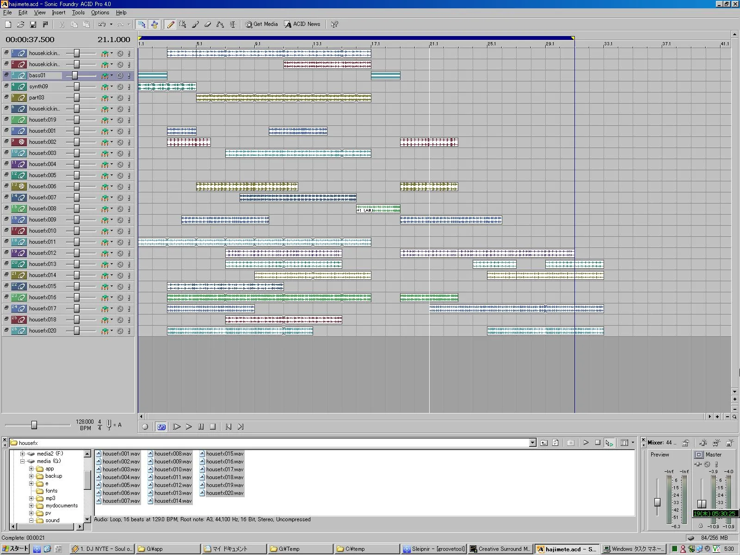Click the Record button in transport

coord(145,427)
